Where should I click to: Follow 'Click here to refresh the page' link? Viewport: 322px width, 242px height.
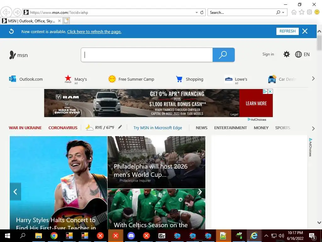click(x=94, y=32)
